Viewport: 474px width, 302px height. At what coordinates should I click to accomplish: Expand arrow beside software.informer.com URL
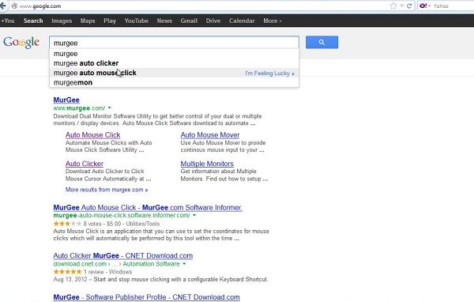[194, 215]
